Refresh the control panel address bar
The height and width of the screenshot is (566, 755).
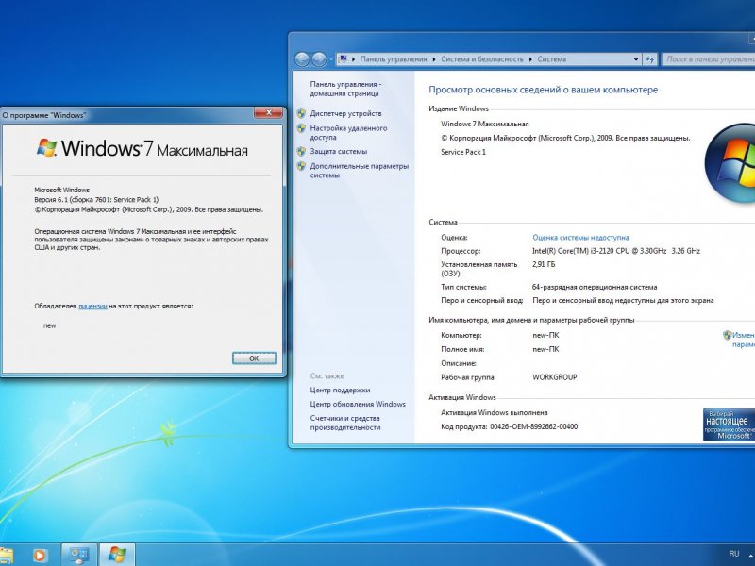point(650,59)
